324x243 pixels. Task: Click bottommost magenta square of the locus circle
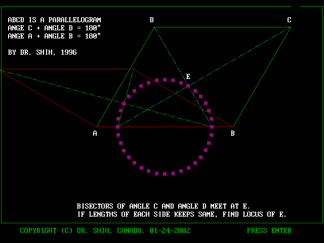165,174
